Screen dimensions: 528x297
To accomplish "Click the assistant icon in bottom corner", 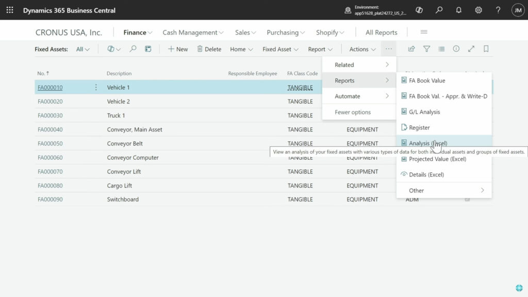I will (x=519, y=288).
